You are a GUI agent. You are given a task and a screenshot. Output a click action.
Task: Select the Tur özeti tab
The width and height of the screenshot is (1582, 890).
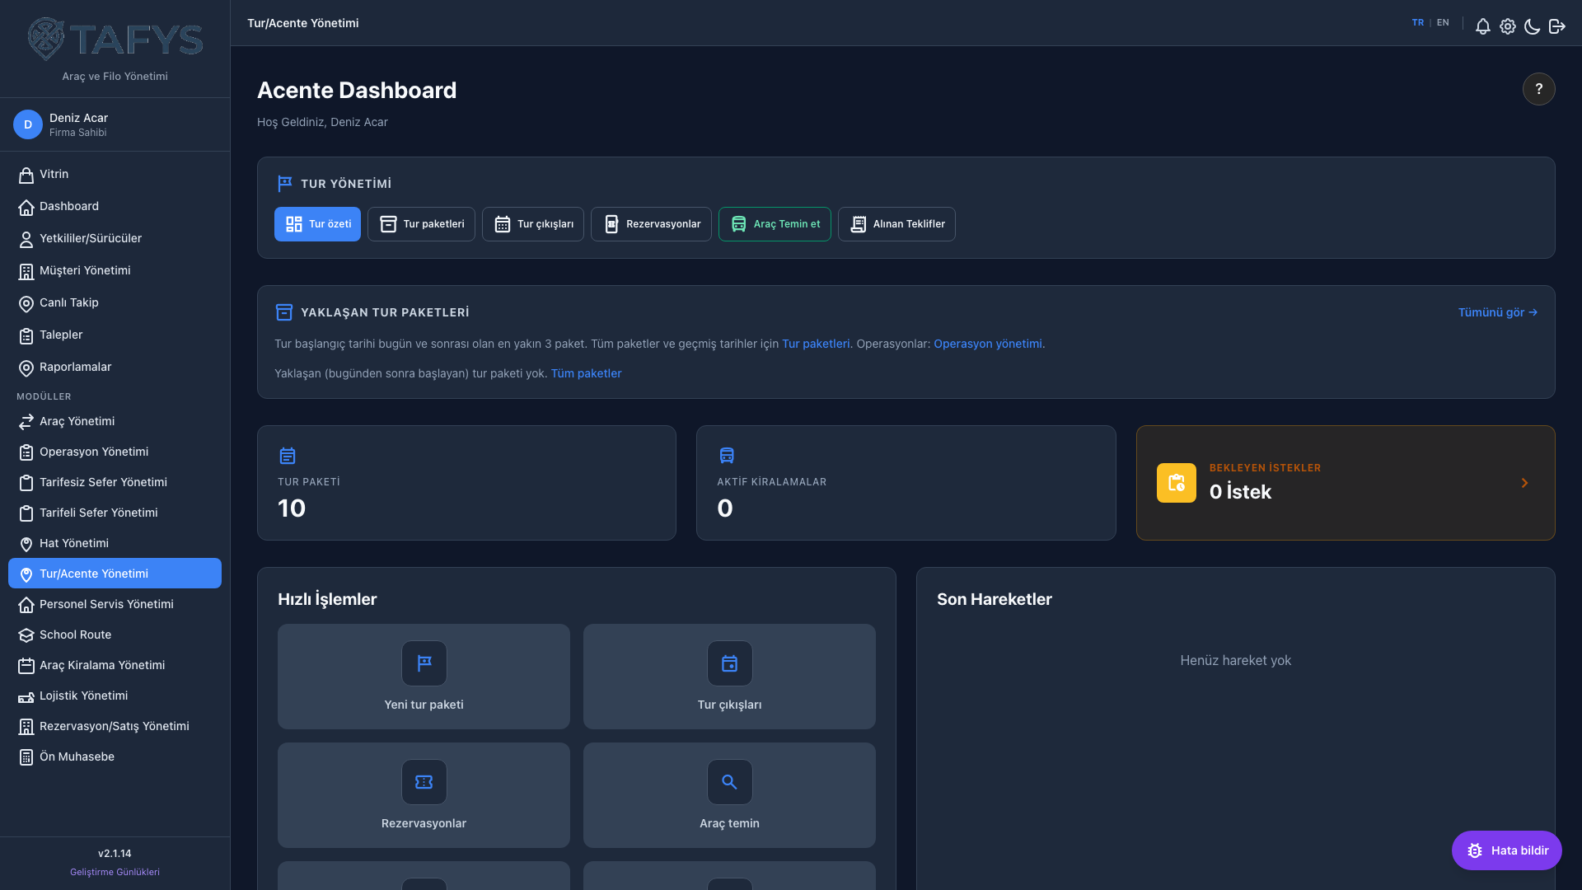(317, 224)
